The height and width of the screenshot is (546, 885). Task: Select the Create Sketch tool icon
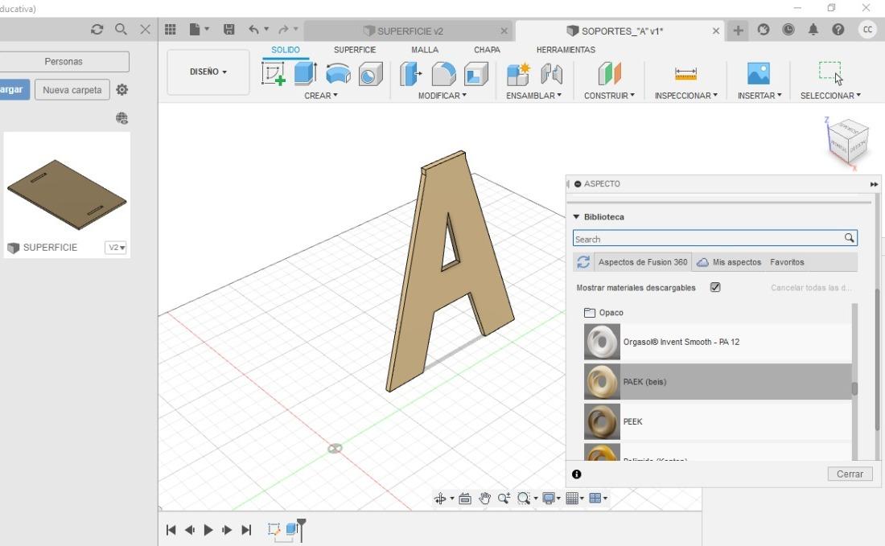click(274, 74)
